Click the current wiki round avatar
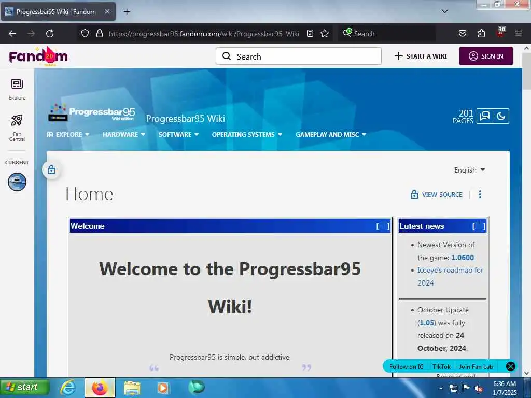This screenshot has height=398, width=531. [17, 182]
